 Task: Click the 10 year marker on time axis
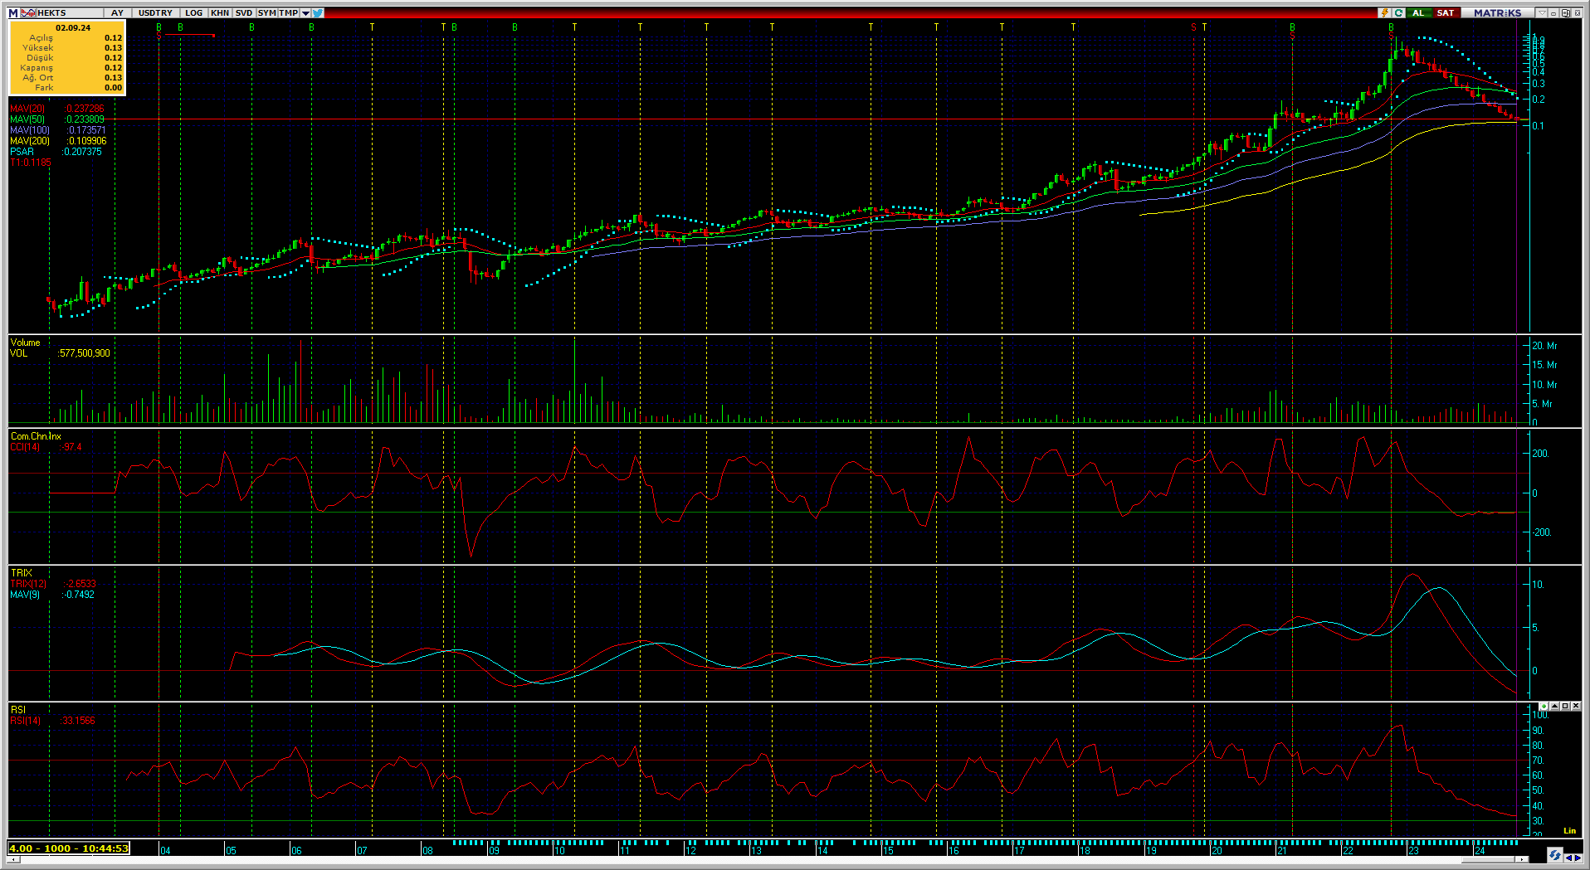tap(559, 850)
